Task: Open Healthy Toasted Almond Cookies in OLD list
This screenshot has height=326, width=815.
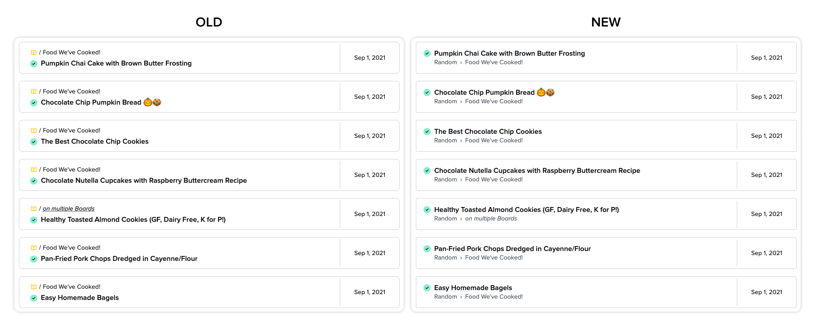Action: click(x=133, y=220)
